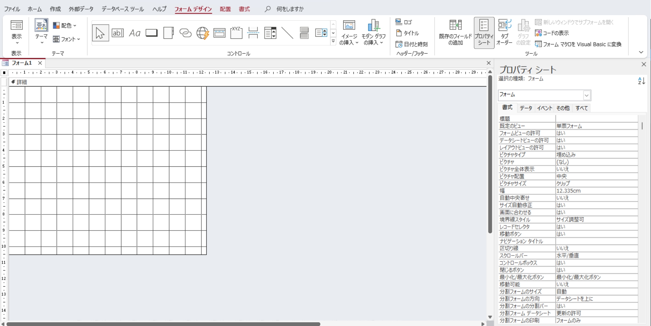Open 既存のフィールドの追加 field list
The height and width of the screenshot is (326, 651).
[x=455, y=33]
